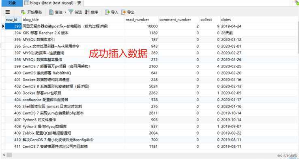Select title cell Shell脚本实现 tomcat 日志定时切割

point(73,106)
